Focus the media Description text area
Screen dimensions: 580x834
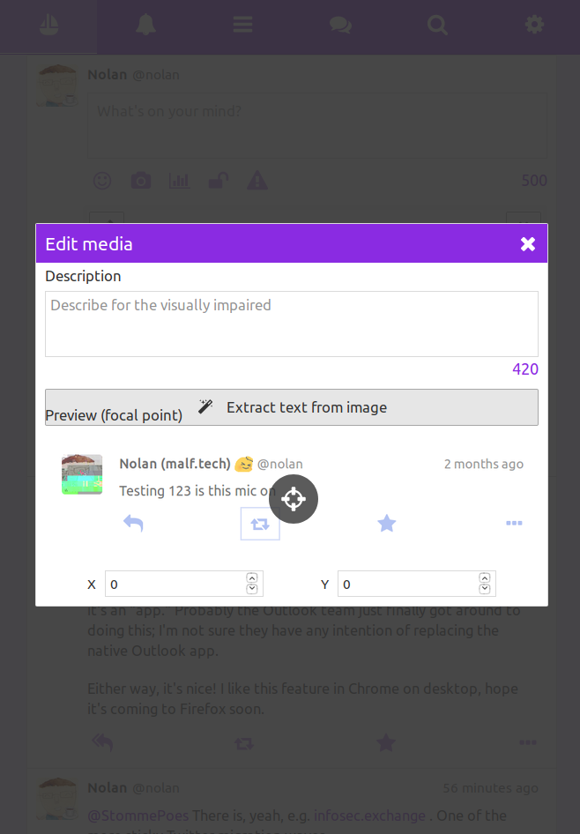[x=292, y=324]
